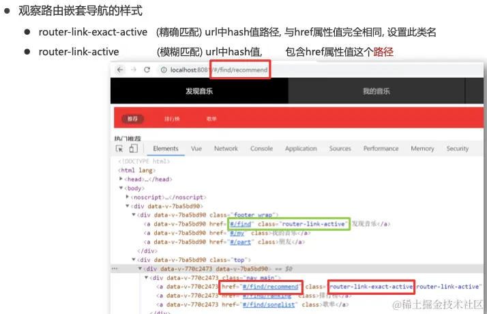487x314 pixels.
Task: Switch to the 我的音乐 navigation tab
Action: tap(376, 91)
